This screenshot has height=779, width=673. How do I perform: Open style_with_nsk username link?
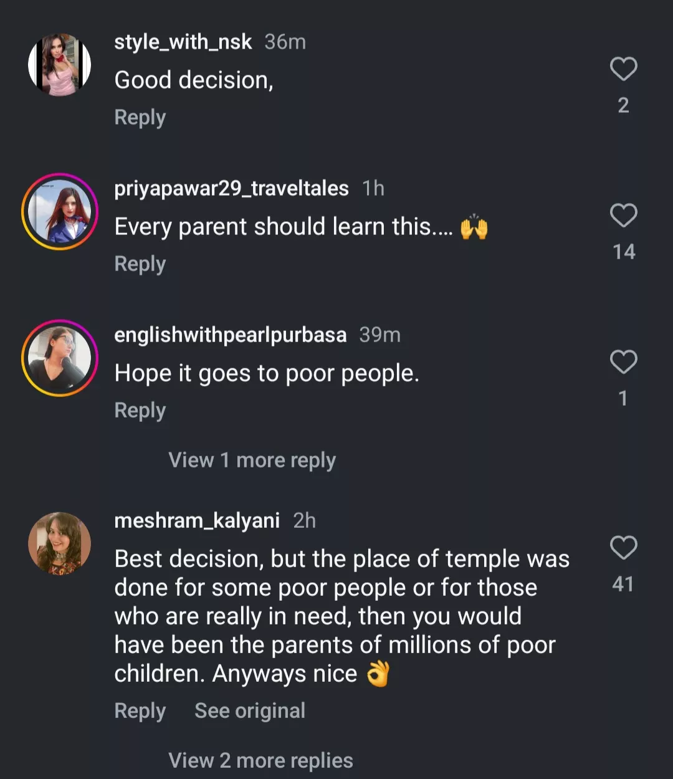(183, 42)
